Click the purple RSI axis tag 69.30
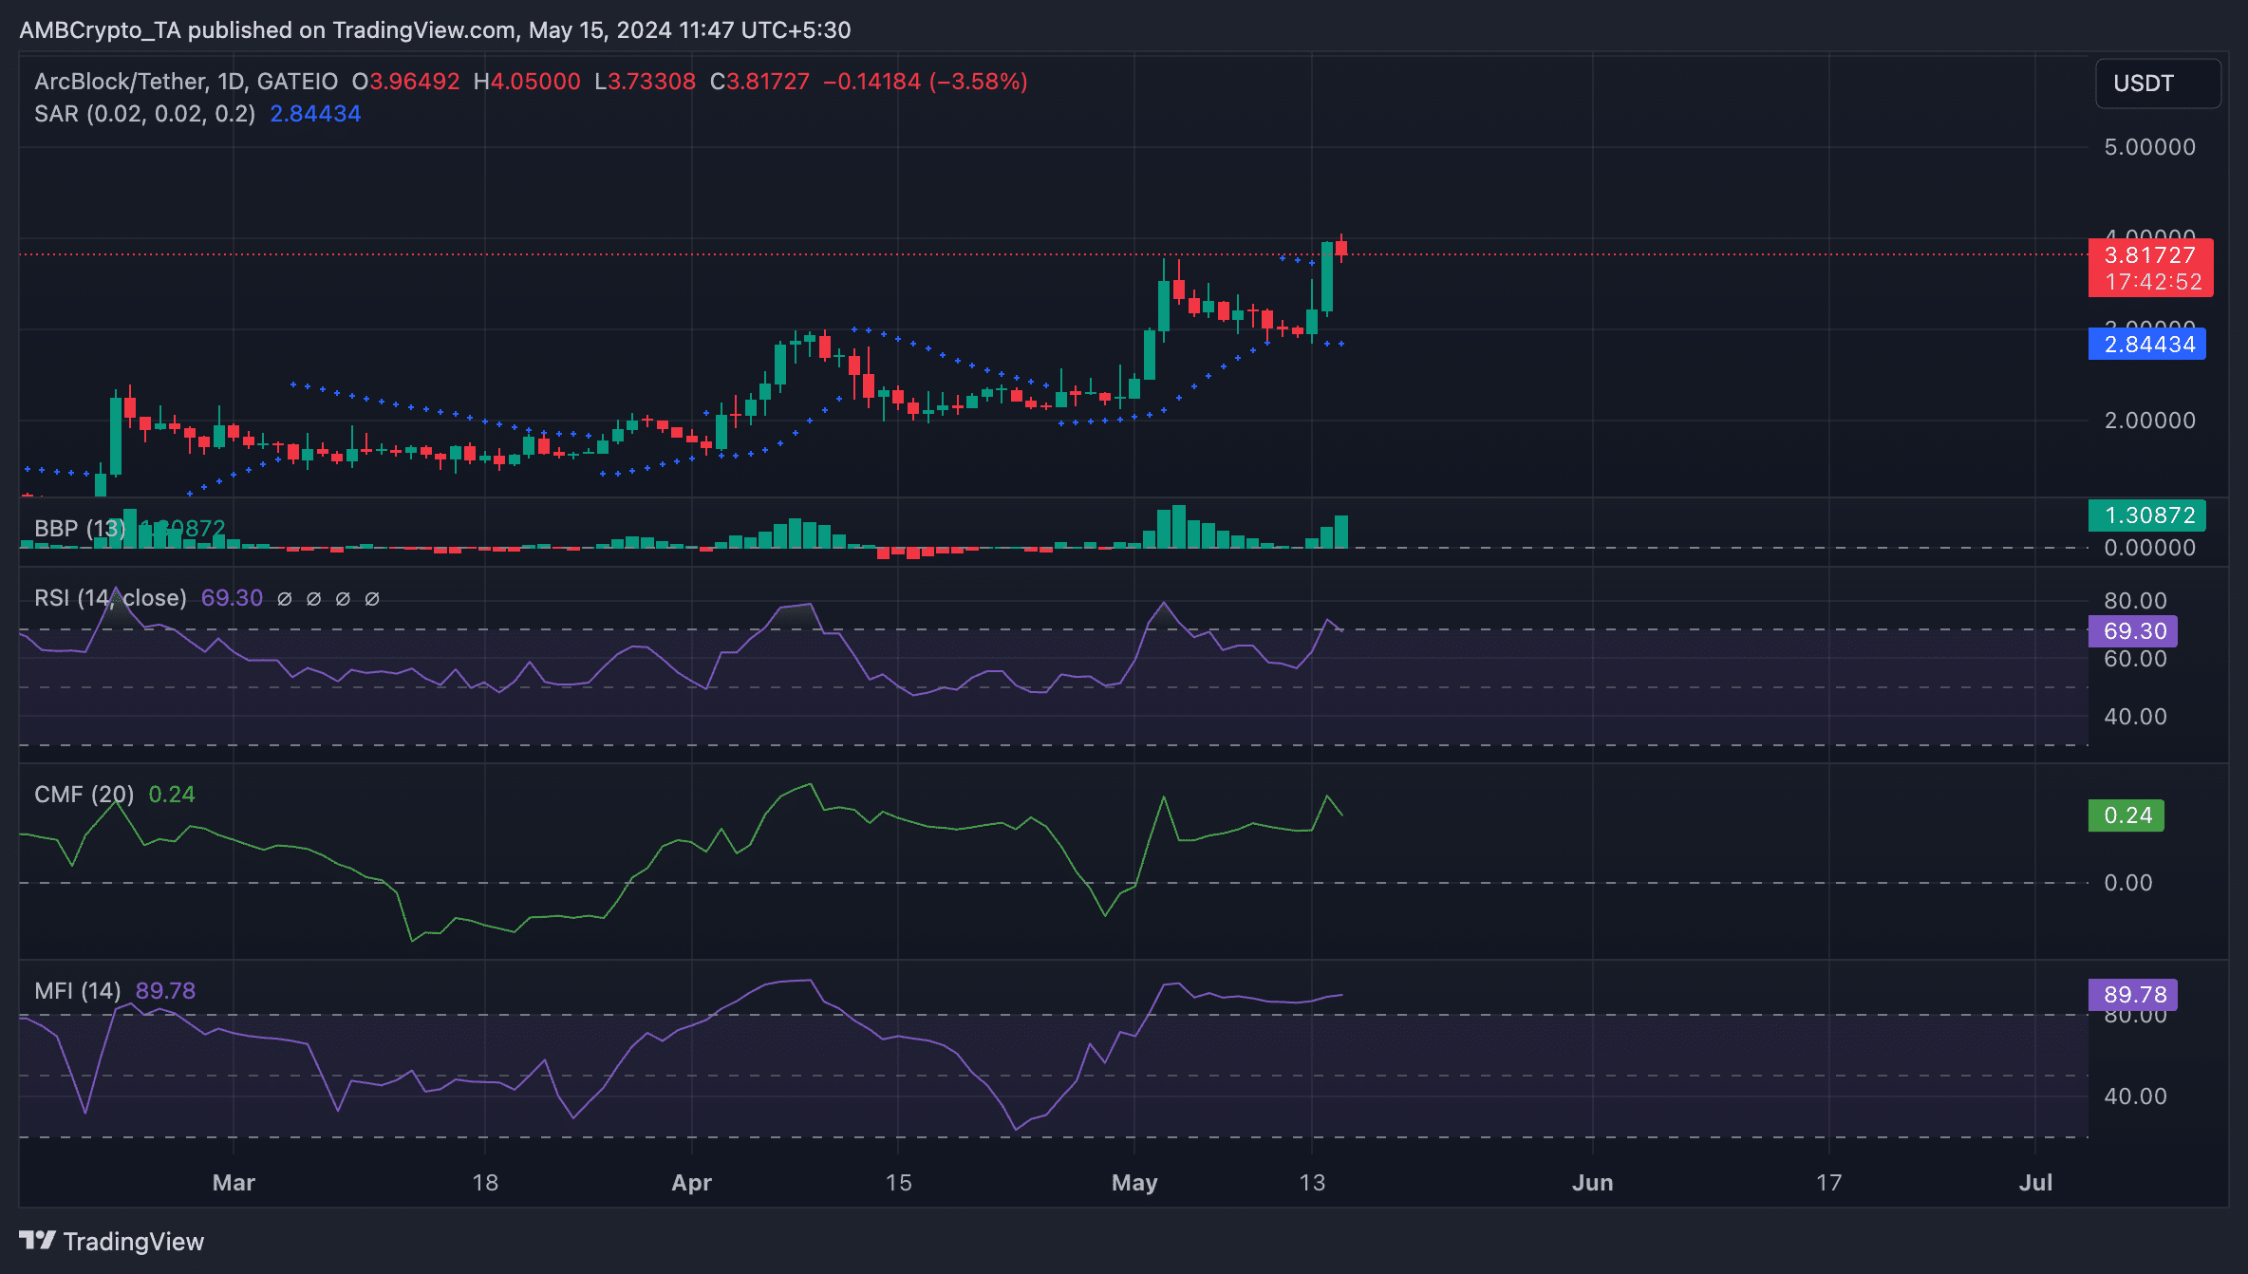This screenshot has width=2248, height=1274. click(2132, 630)
